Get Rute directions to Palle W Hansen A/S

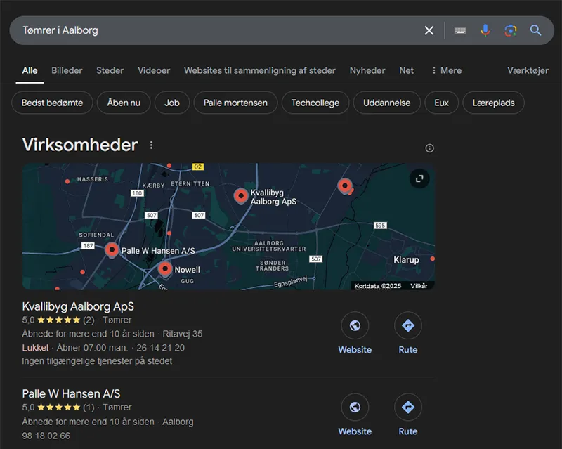(408, 414)
